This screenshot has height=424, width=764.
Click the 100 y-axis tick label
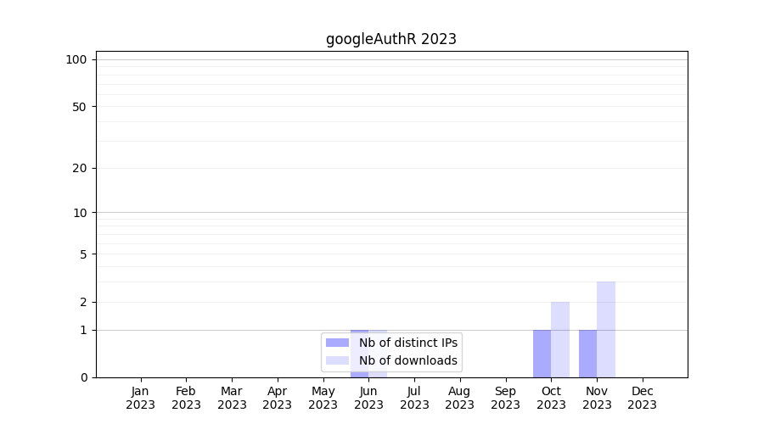tap(76, 59)
